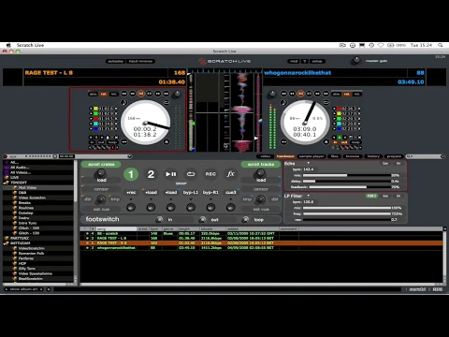Click the REC hardware button
This screenshot has width=449, height=337.
(x=210, y=174)
